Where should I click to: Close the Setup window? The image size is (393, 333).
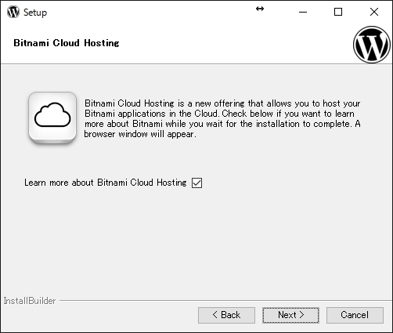coord(374,12)
